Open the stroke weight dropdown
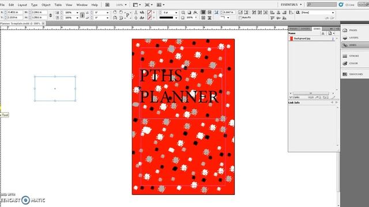 (176, 13)
